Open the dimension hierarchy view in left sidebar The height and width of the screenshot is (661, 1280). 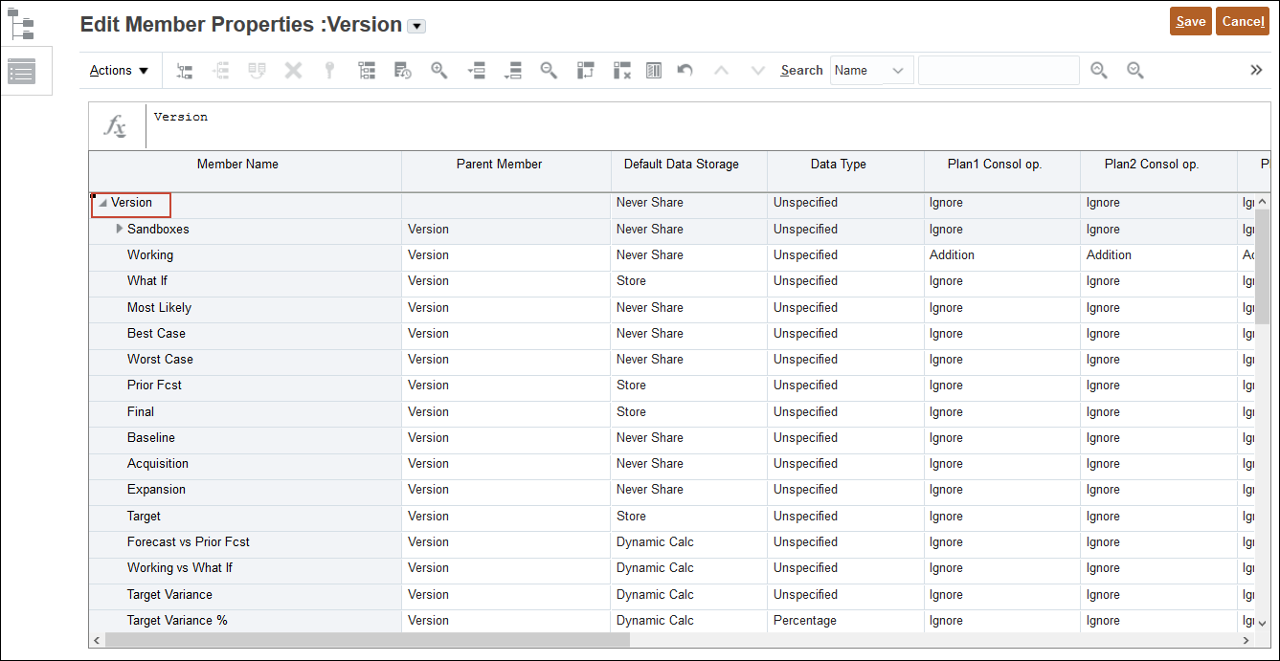point(20,23)
